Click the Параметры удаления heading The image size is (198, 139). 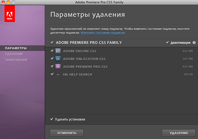tap(88, 15)
